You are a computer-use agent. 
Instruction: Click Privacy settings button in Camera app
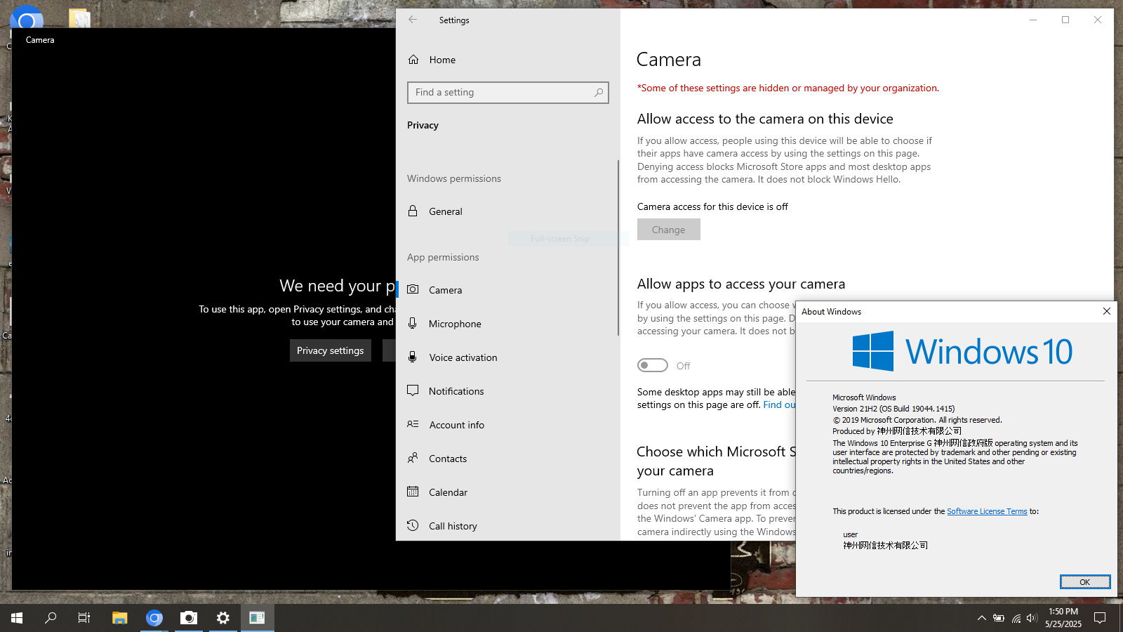(330, 350)
